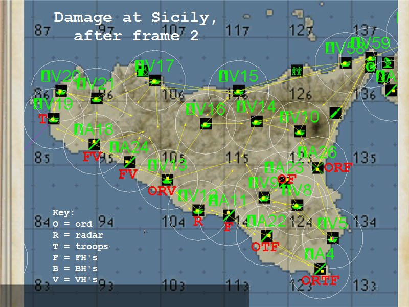Click grid sector number 126
Screen dimensions: 409x307
301,94
